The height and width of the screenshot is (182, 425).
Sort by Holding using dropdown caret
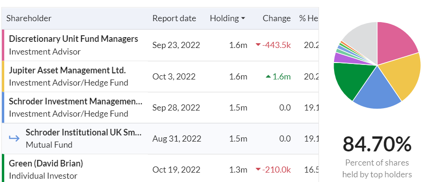coord(243,18)
